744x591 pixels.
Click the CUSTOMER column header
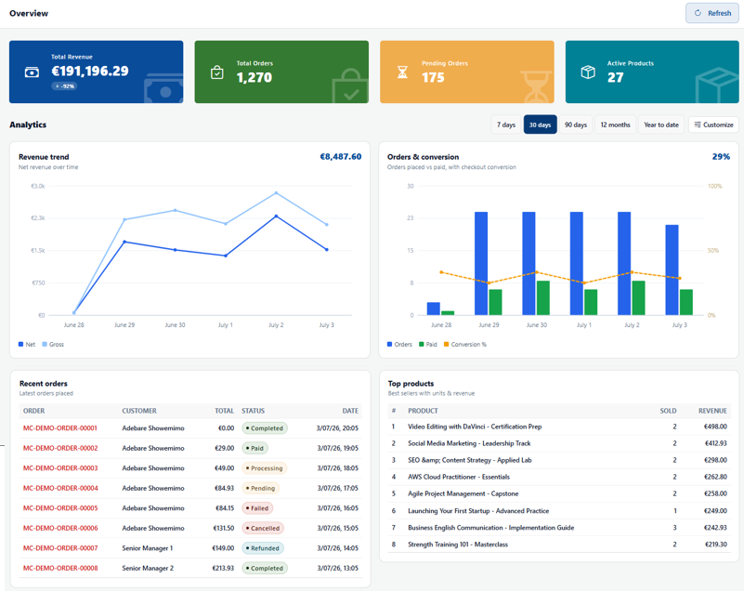tap(139, 411)
